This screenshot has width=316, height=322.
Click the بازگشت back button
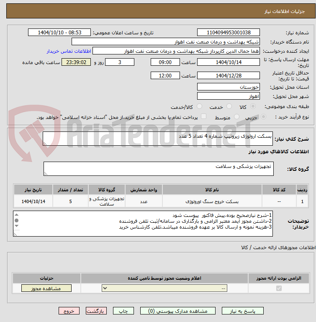(x=96, y=311)
